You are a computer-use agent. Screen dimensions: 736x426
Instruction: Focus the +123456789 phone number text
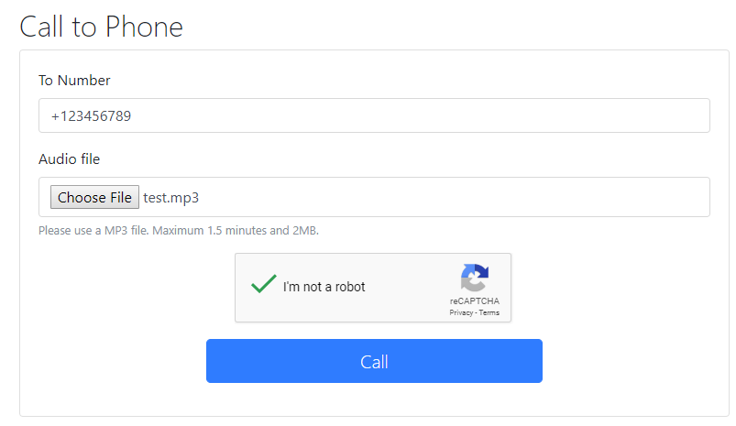click(x=91, y=115)
